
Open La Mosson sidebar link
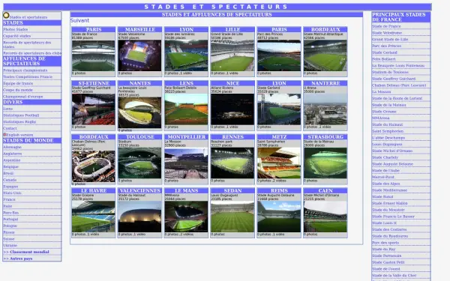pyautogui.click(x=382, y=91)
